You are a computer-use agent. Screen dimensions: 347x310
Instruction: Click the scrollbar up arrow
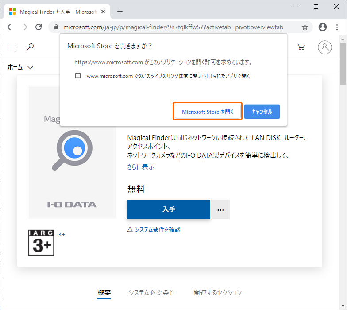click(x=343, y=39)
